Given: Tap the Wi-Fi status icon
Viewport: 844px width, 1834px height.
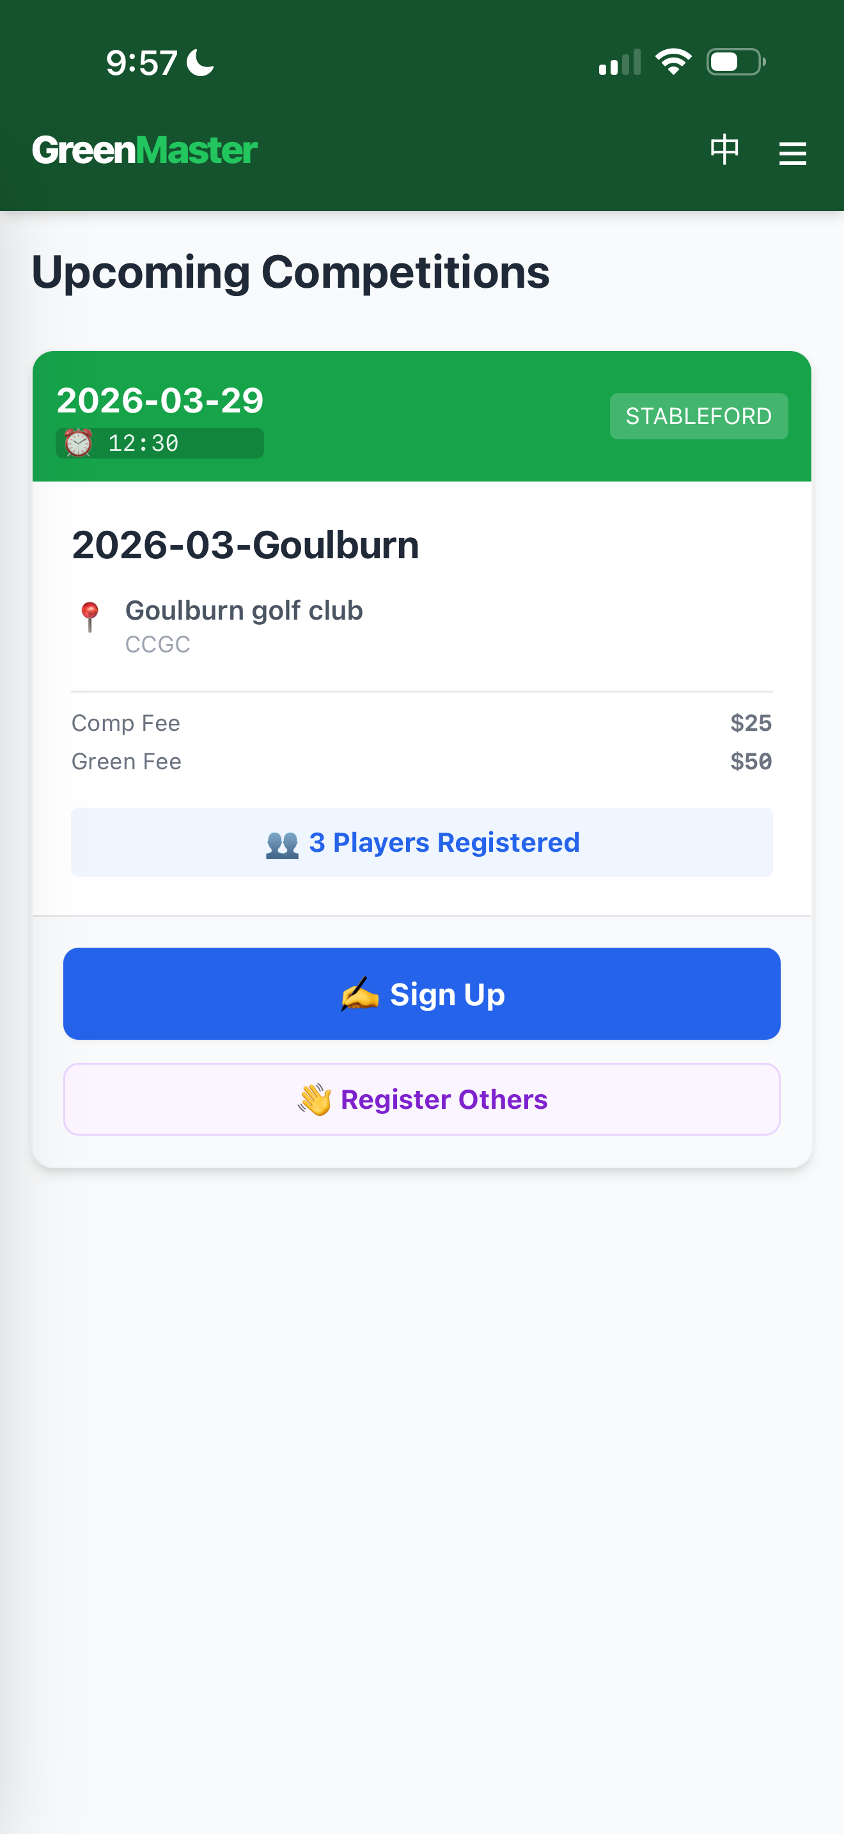Looking at the screenshot, I should pyautogui.click(x=673, y=62).
